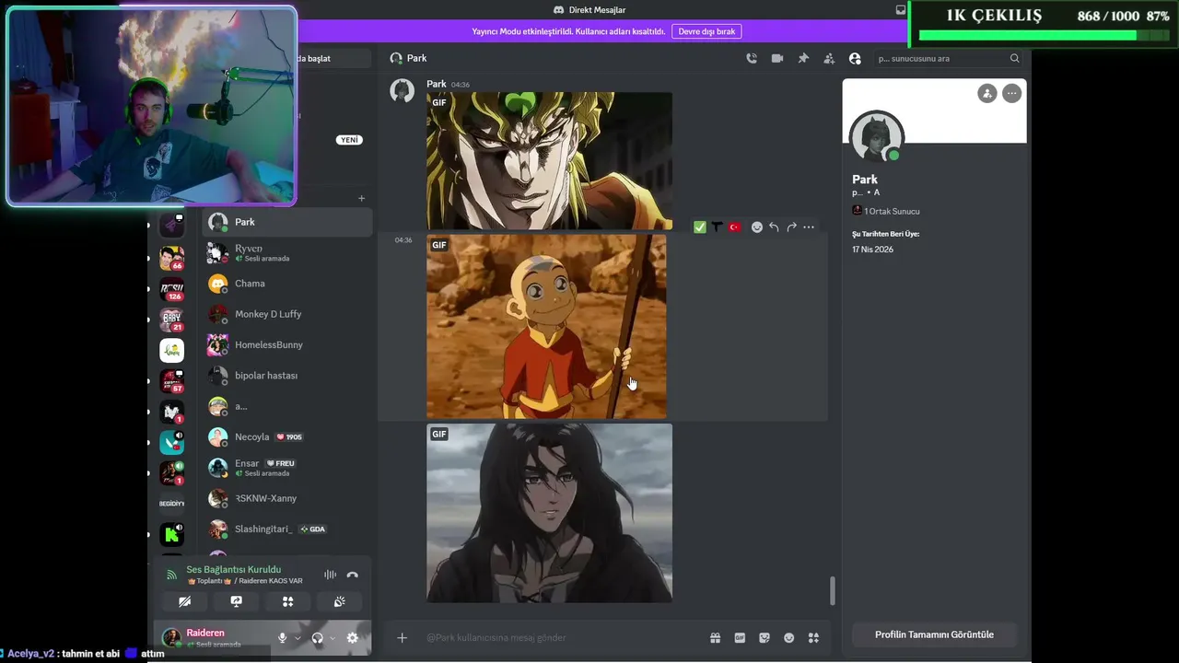React with green checkmark emoji
This screenshot has height=663, width=1179.
click(700, 227)
